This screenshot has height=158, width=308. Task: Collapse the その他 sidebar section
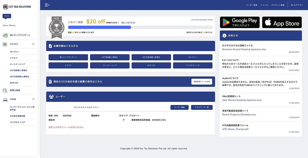33,99
